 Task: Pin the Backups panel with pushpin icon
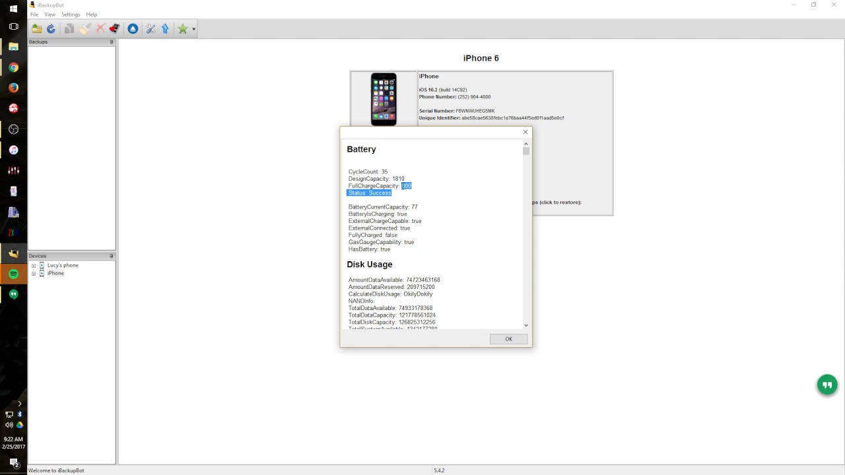click(111, 42)
